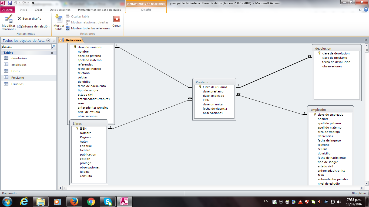This screenshot has width=369, height=207.
Task: Click Borrar diseño in the ribbon
Action: [29, 19]
